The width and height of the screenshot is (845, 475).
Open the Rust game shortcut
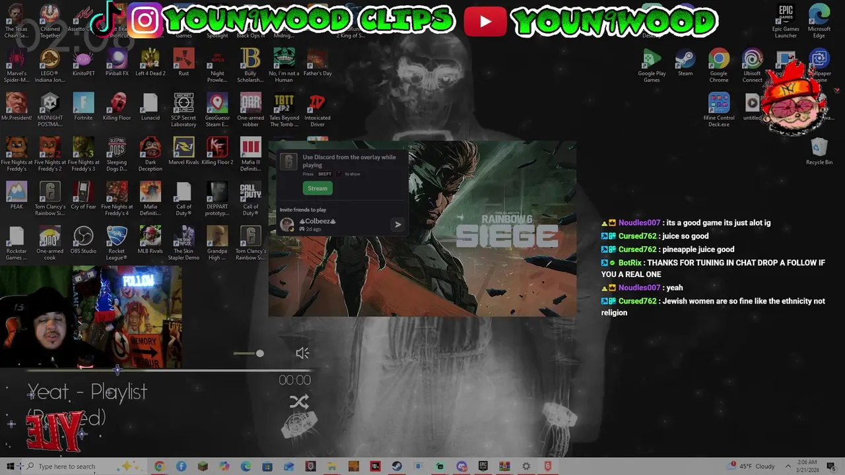184,63
